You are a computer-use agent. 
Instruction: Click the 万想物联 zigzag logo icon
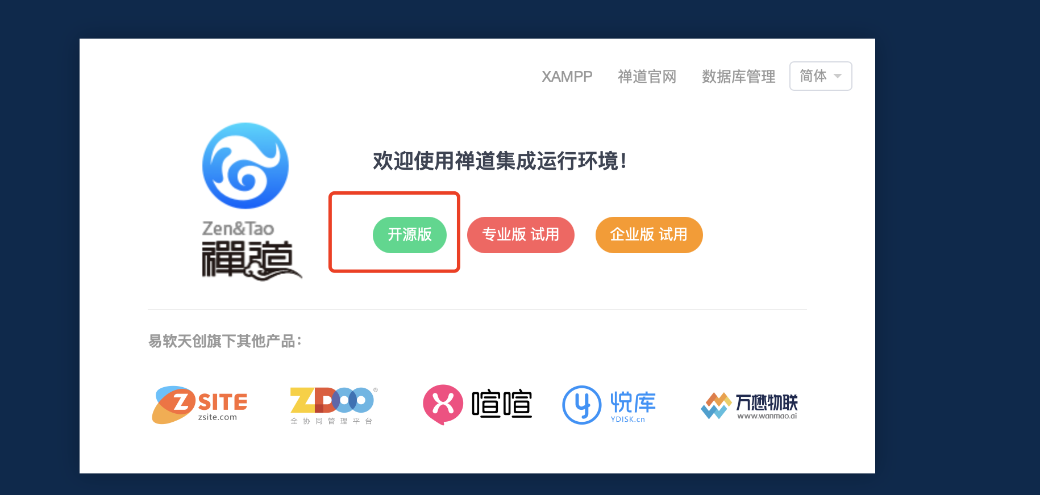[716, 405]
